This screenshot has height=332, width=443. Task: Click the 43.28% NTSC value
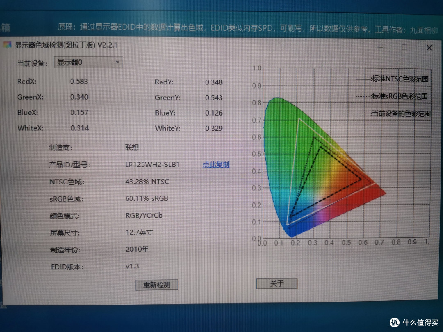pyautogui.click(x=147, y=182)
